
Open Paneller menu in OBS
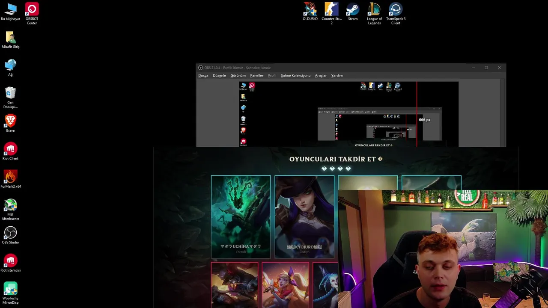point(257,76)
